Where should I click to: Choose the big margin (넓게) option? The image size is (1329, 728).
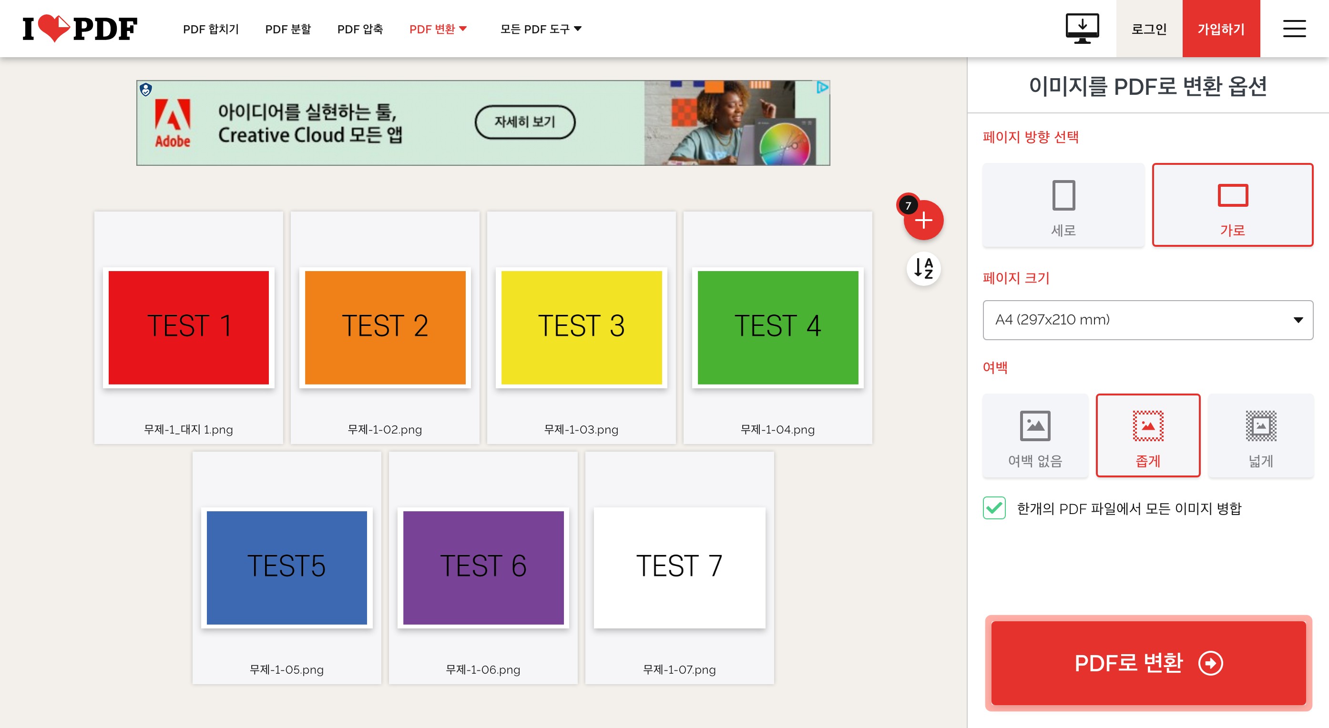coord(1260,435)
